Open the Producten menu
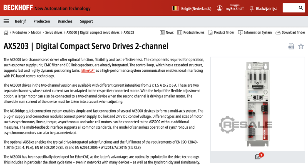Image resolution: width=308 pixels, height=168 pixels. [x=42, y=21]
